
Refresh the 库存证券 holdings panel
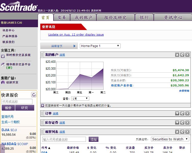click(182, 123)
